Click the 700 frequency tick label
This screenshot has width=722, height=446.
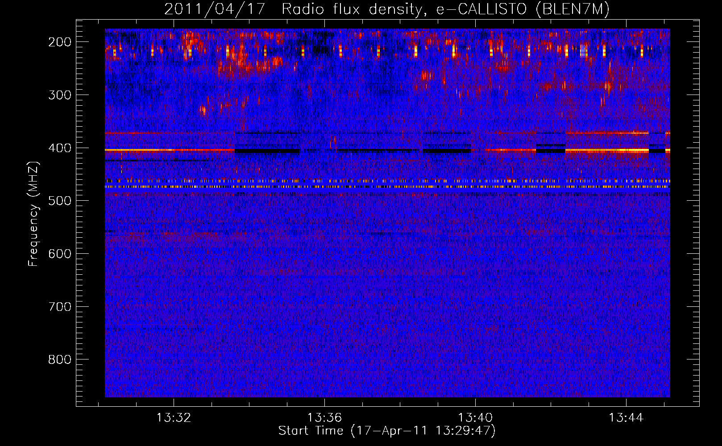point(60,307)
